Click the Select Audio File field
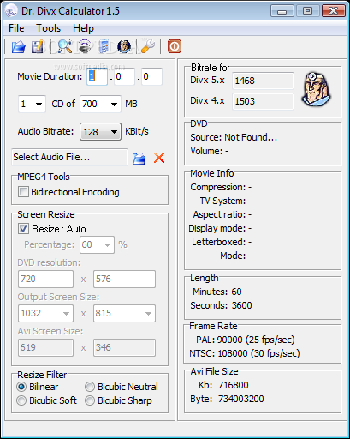Viewport: 350px width, 439px height. click(x=69, y=157)
